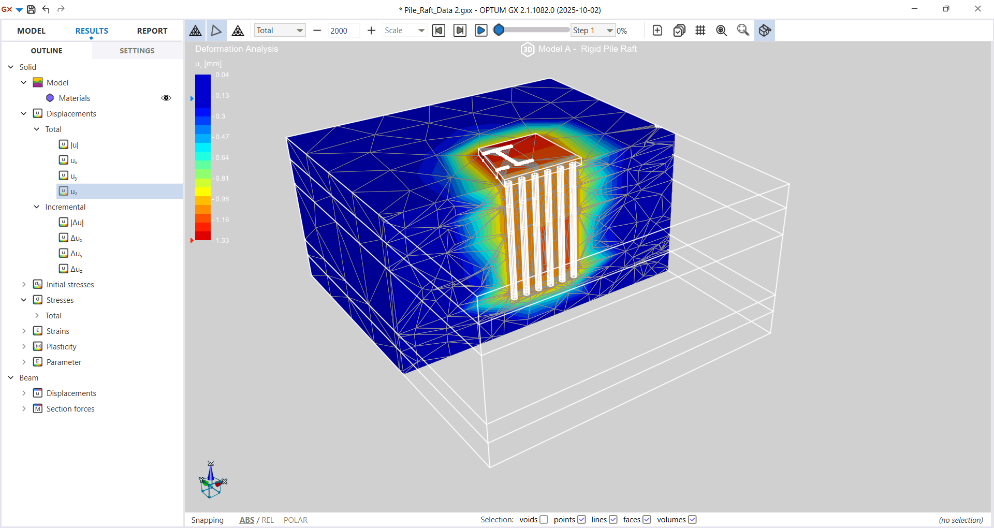The image size is (994, 528).
Task: Select POLAR coordinate mode
Action: pyautogui.click(x=295, y=520)
